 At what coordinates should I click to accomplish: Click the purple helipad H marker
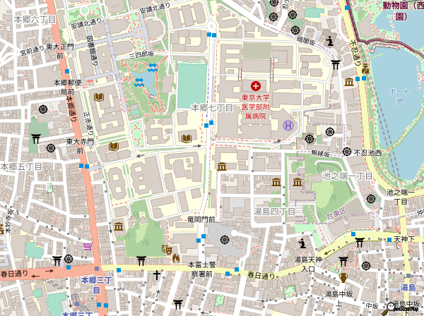point(288,126)
